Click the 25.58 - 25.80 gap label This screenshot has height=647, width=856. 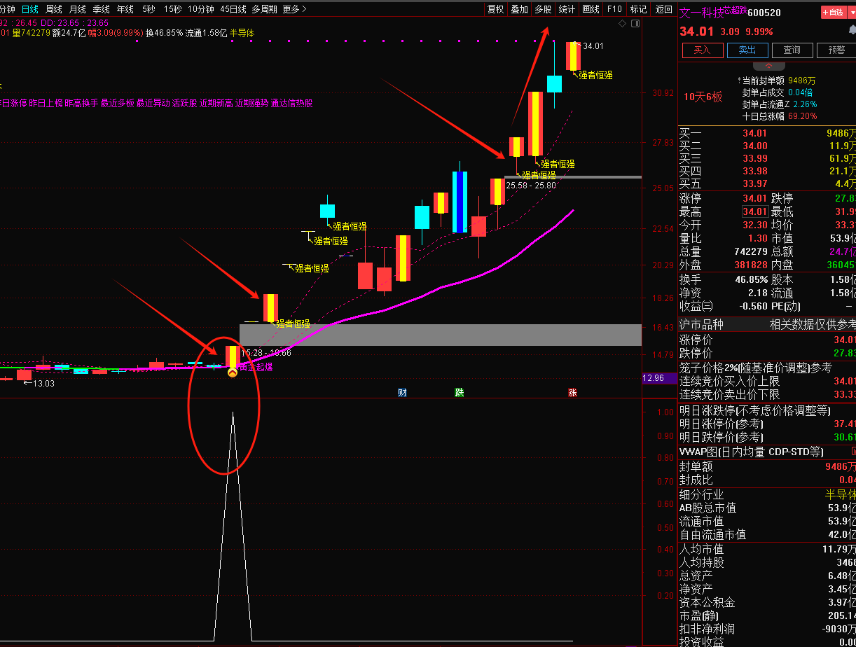click(530, 186)
